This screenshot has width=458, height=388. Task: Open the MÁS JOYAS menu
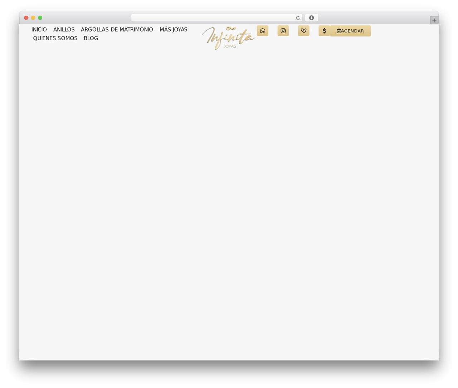174,30
